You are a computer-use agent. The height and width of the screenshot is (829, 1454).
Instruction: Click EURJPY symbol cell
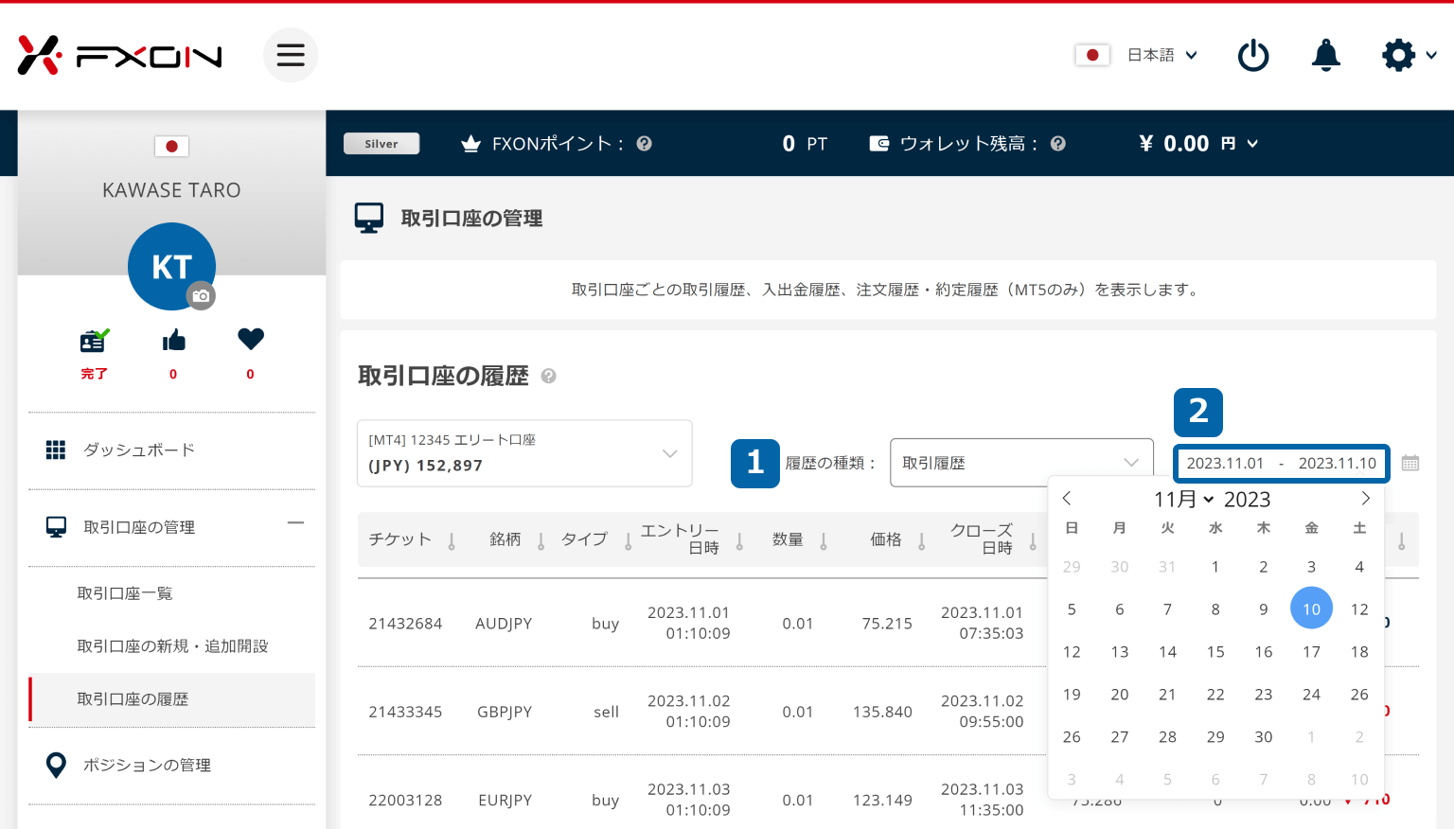tap(505, 800)
